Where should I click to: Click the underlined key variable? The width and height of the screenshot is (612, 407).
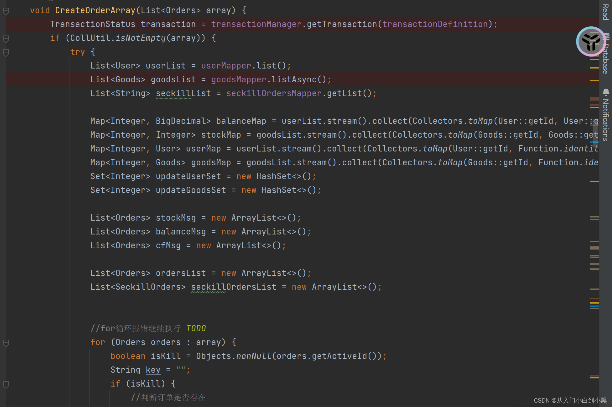pos(153,370)
